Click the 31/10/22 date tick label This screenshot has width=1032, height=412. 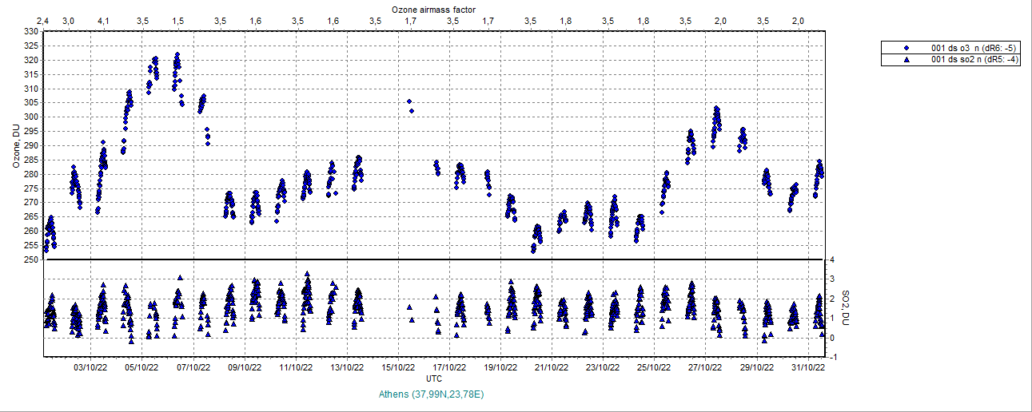[x=808, y=368]
